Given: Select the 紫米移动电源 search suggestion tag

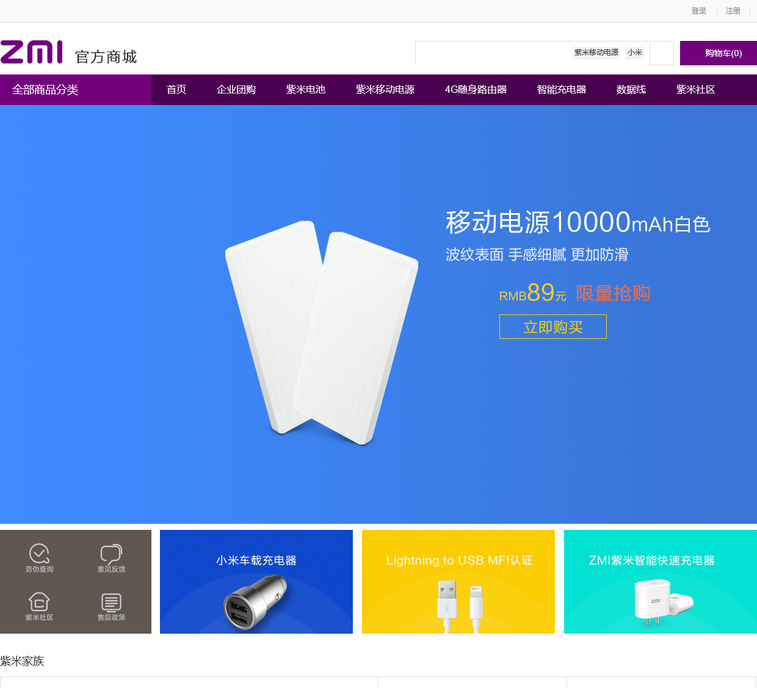Looking at the screenshot, I should point(596,53).
